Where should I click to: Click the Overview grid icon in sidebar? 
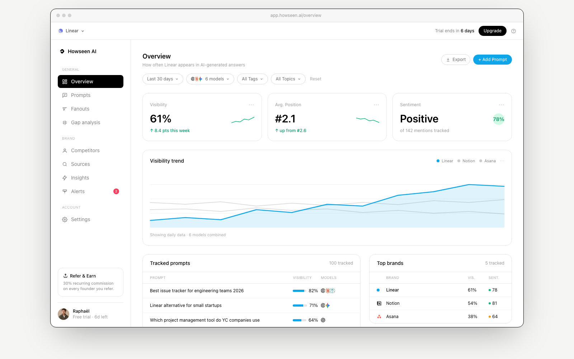click(x=65, y=82)
